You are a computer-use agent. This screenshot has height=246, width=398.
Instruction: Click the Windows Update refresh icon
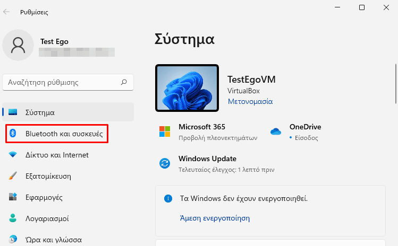165,163
